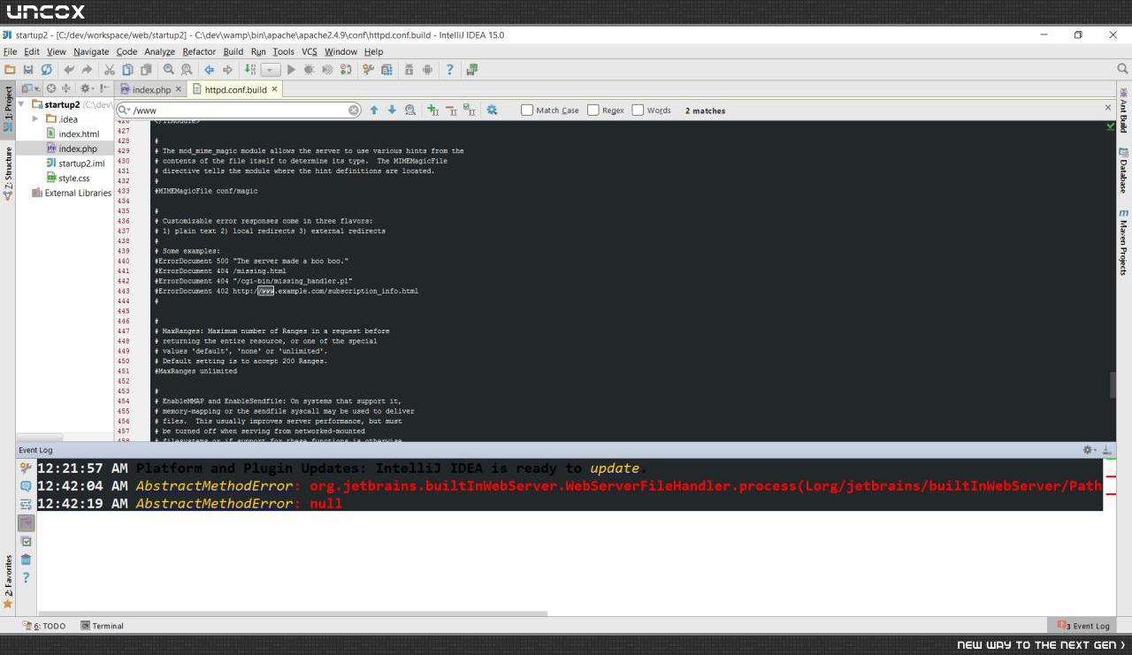Add selection for next occurrence
Viewport: 1132px width, 655px height.
point(432,110)
